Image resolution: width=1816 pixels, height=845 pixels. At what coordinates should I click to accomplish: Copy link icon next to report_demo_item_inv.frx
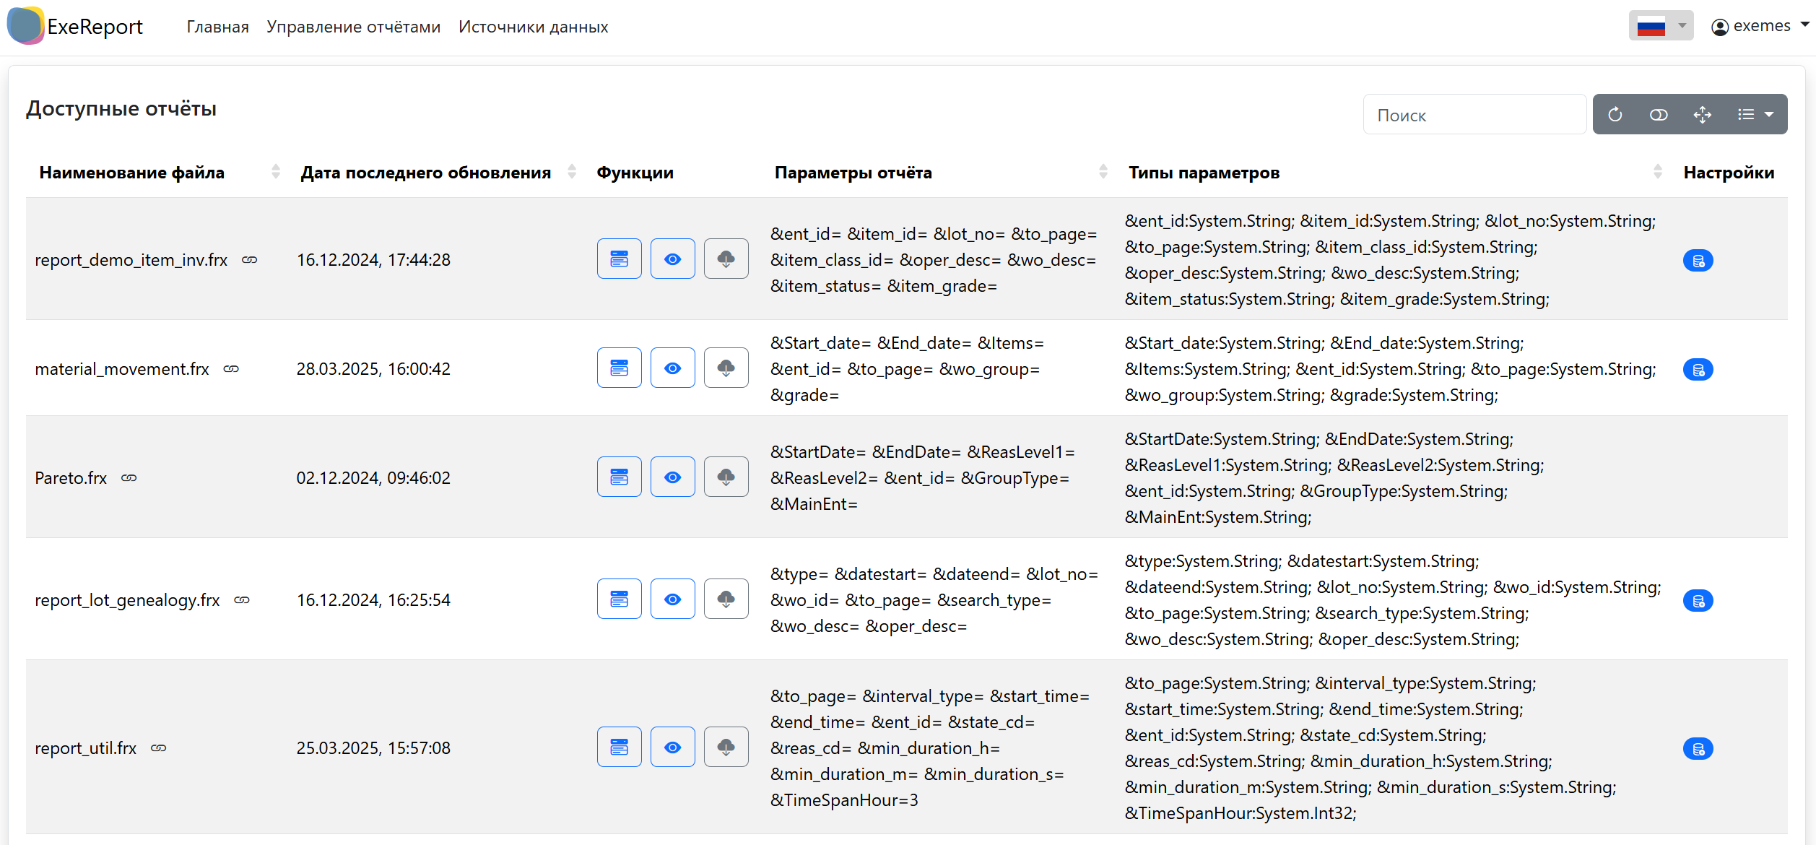[250, 260]
